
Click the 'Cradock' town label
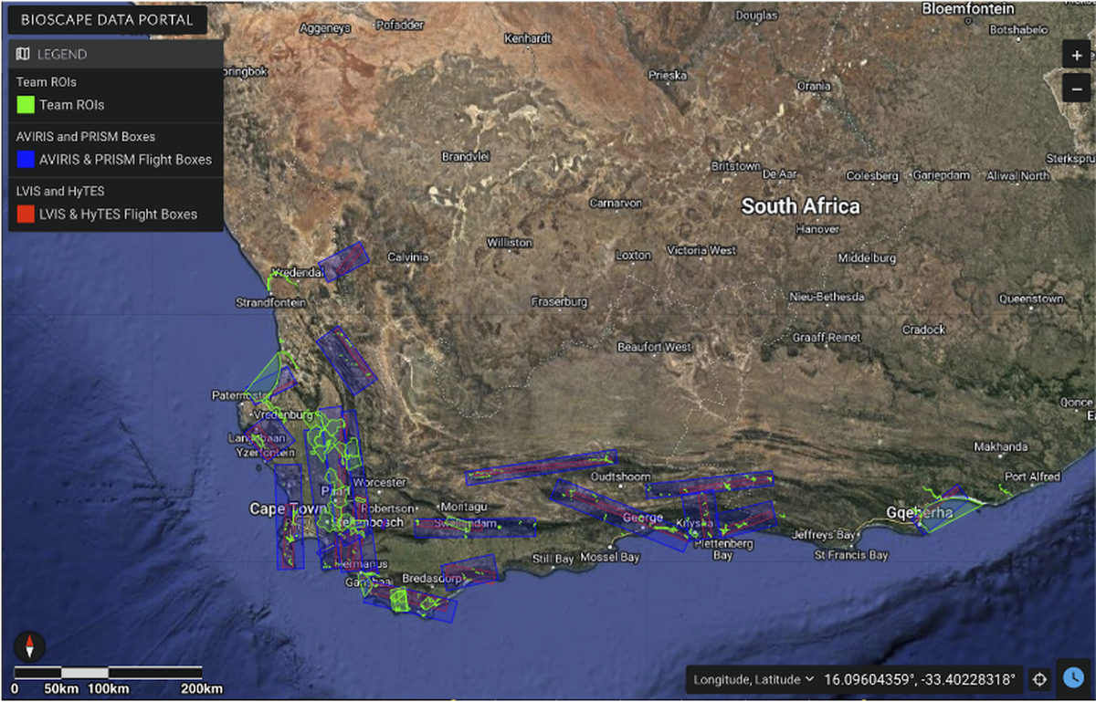pos(923,330)
